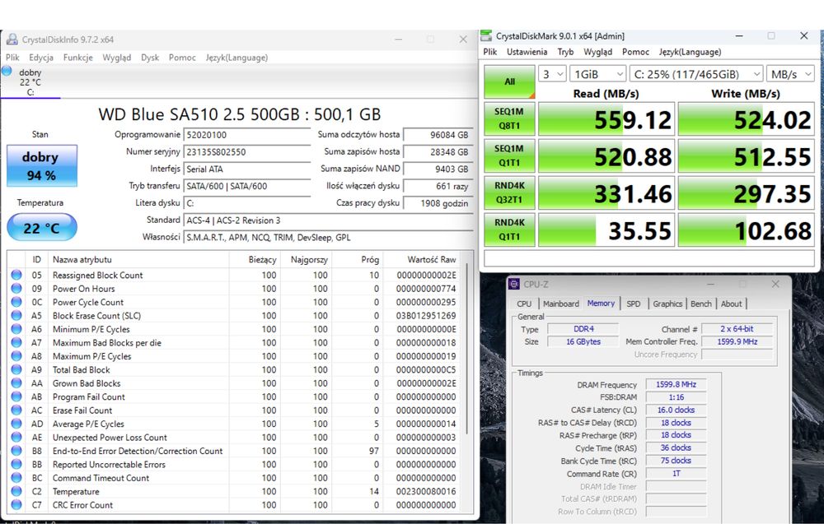Open the 1GiB test size dropdown
This screenshot has height=524, width=824.
(597, 74)
